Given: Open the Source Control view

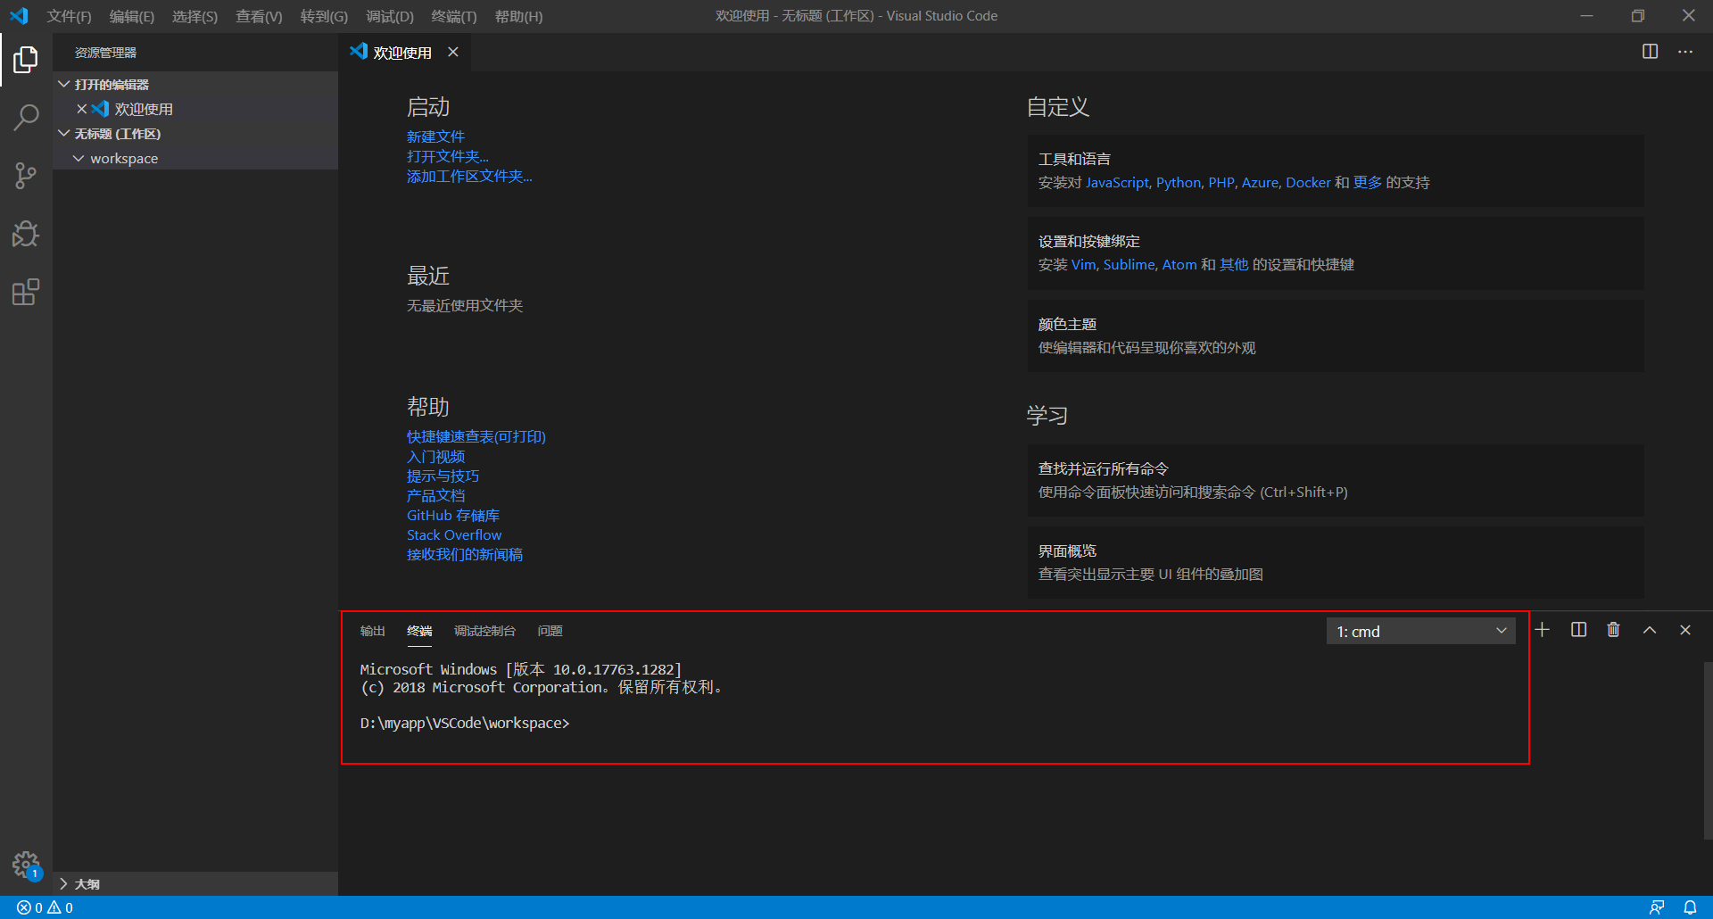Looking at the screenshot, I should [x=26, y=176].
